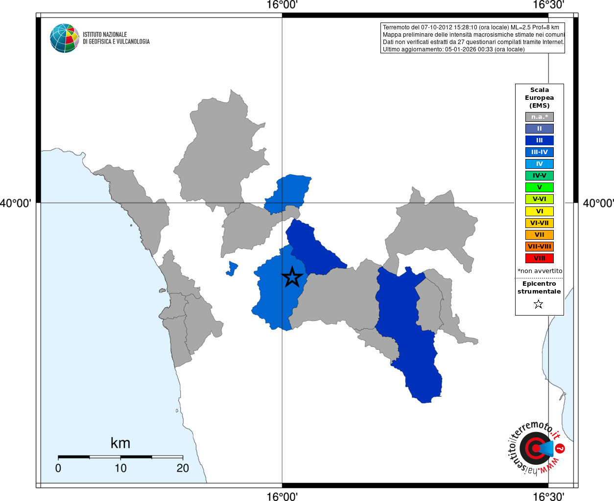Click 'Mappa preliminare delle intensità' text line
Image resolution: width=614 pixels, height=501 pixels.
pyautogui.click(x=473, y=35)
